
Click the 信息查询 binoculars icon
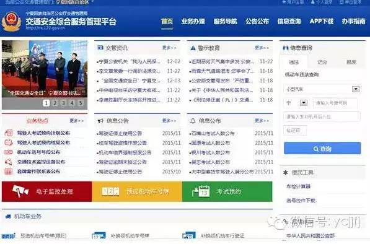(286, 48)
